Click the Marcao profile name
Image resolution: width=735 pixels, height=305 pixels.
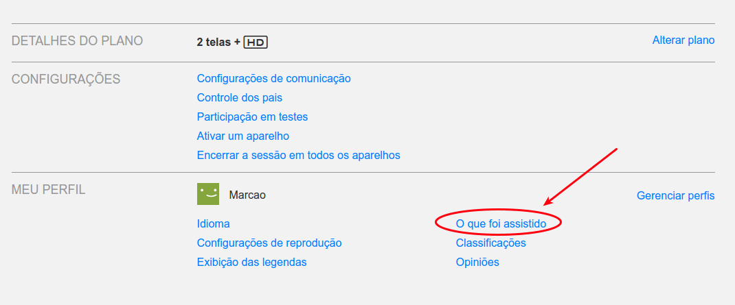tap(247, 195)
